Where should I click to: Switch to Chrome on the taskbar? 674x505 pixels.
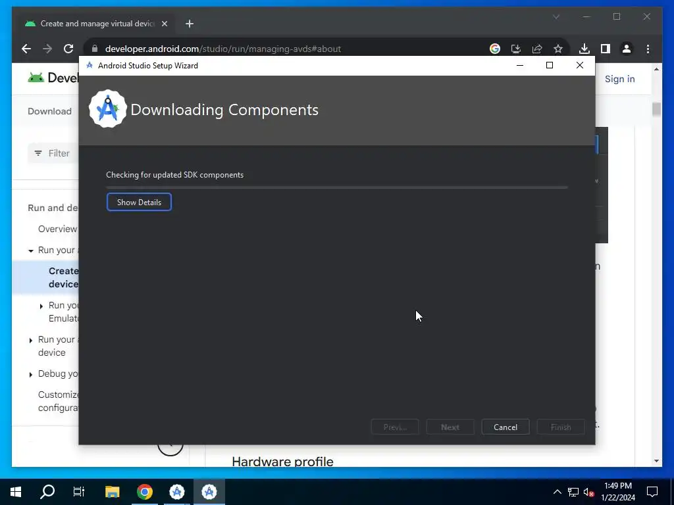tap(145, 492)
